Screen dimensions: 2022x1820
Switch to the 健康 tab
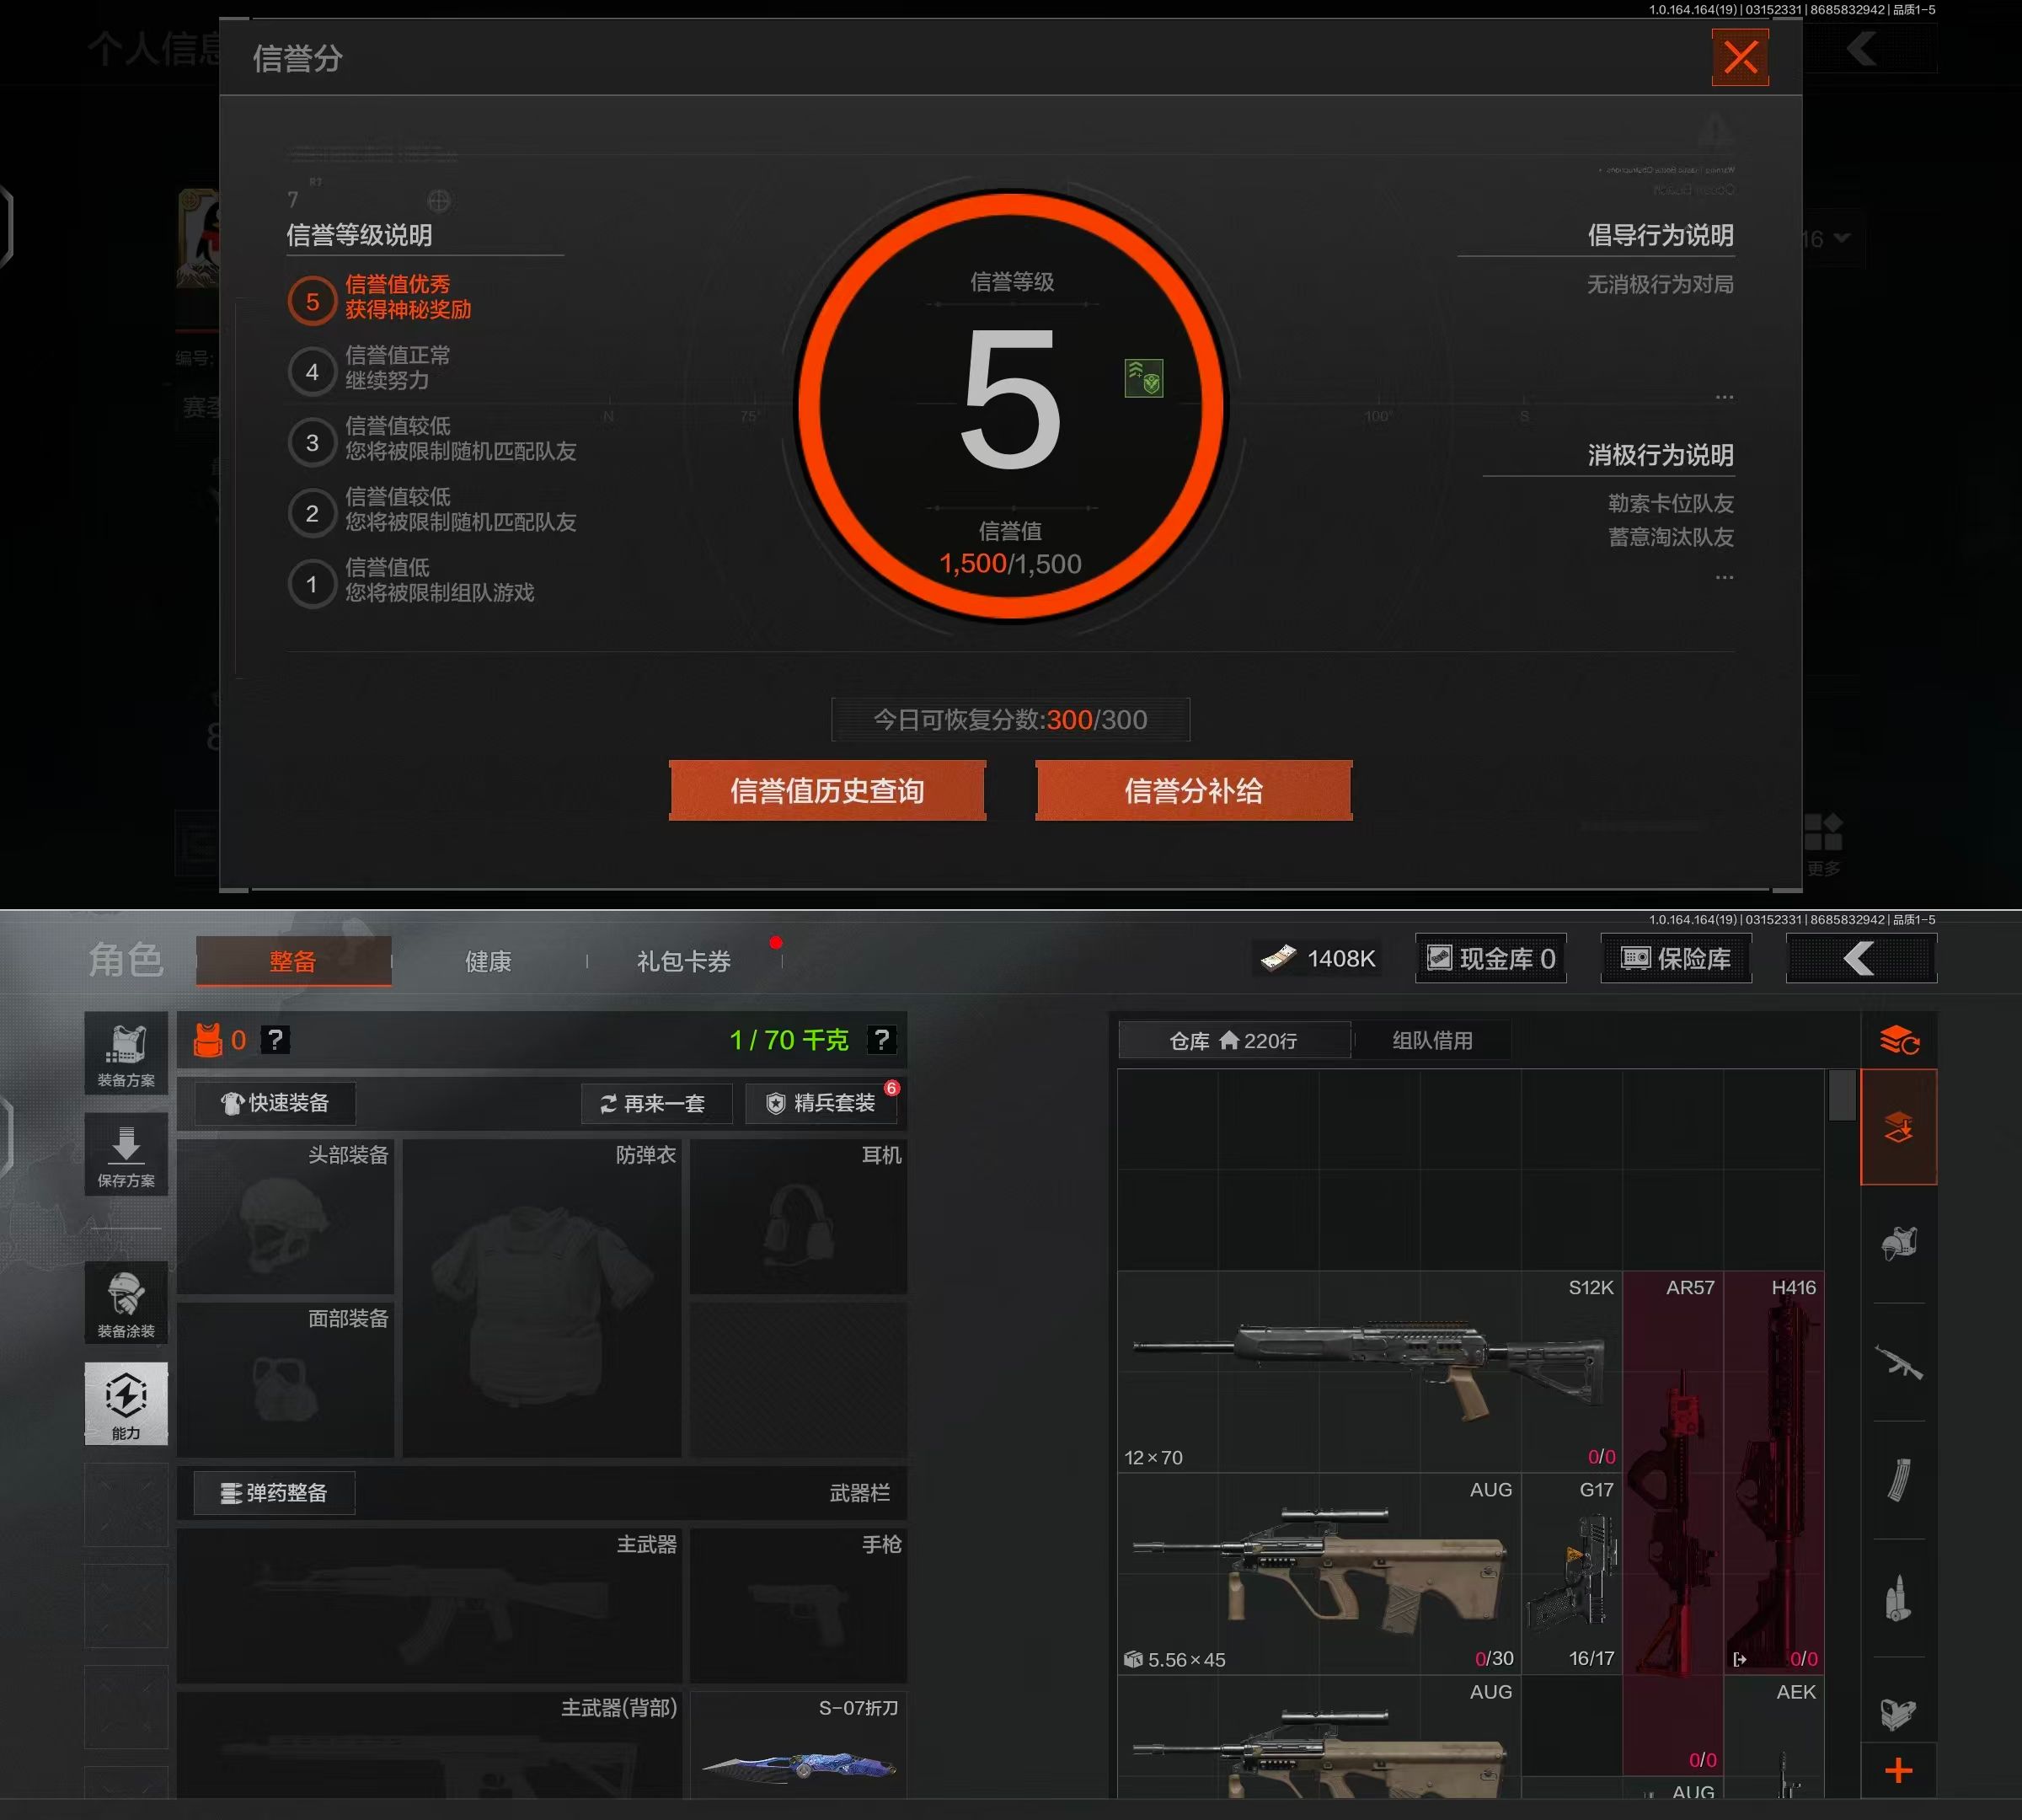coord(488,961)
